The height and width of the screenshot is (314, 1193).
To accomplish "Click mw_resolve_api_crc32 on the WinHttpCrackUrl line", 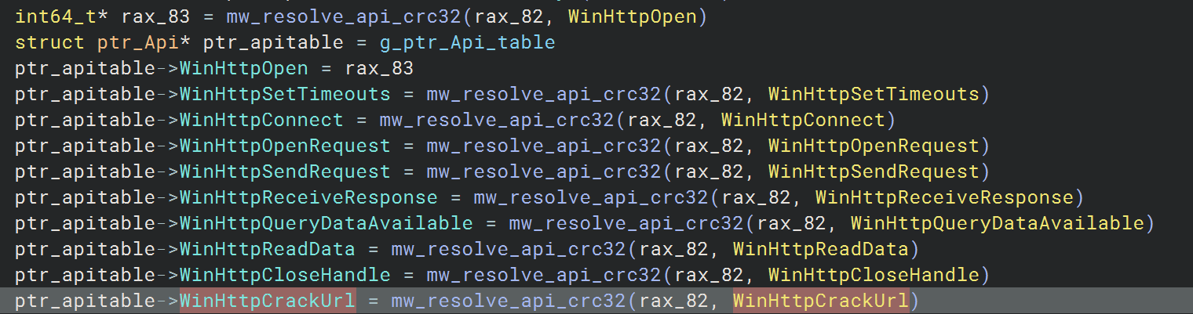I will [x=509, y=300].
